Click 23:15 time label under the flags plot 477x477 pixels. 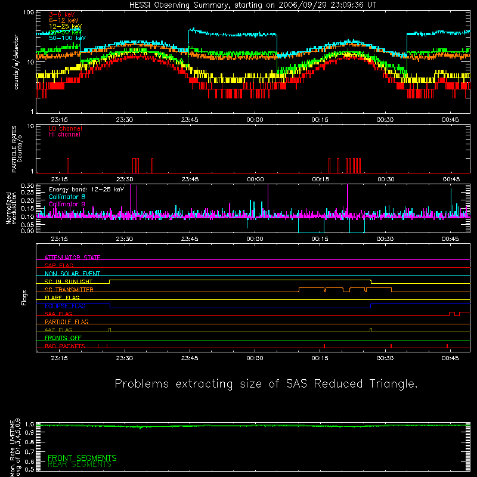click(59, 358)
